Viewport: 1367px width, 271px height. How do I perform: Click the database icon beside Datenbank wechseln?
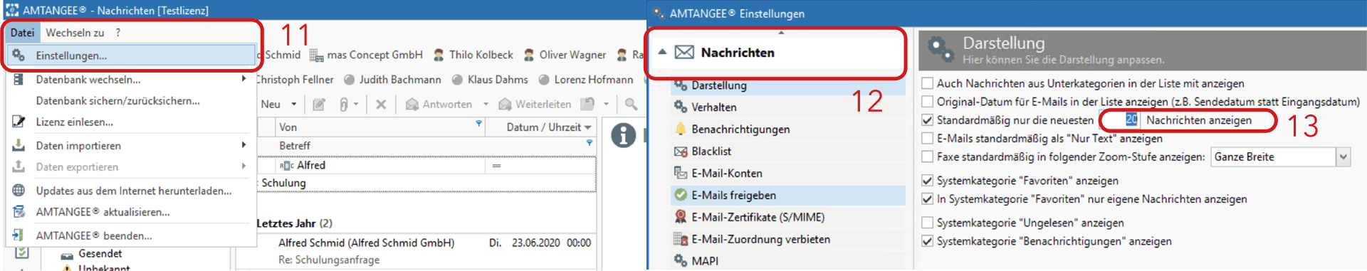pyautogui.click(x=19, y=79)
